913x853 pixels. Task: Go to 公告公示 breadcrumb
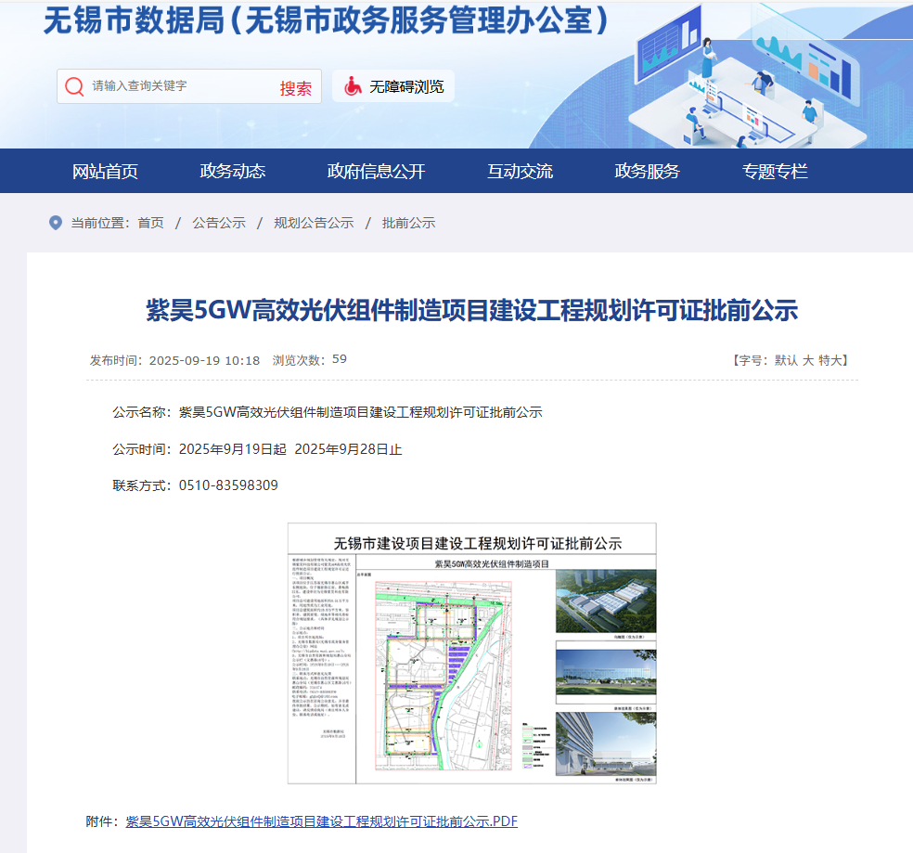click(219, 223)
